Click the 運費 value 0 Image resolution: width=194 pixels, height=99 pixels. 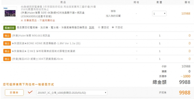pos(189,71)
